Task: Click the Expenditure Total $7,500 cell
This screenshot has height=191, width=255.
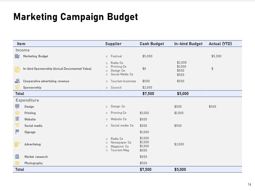Action: tap(146, 170)
